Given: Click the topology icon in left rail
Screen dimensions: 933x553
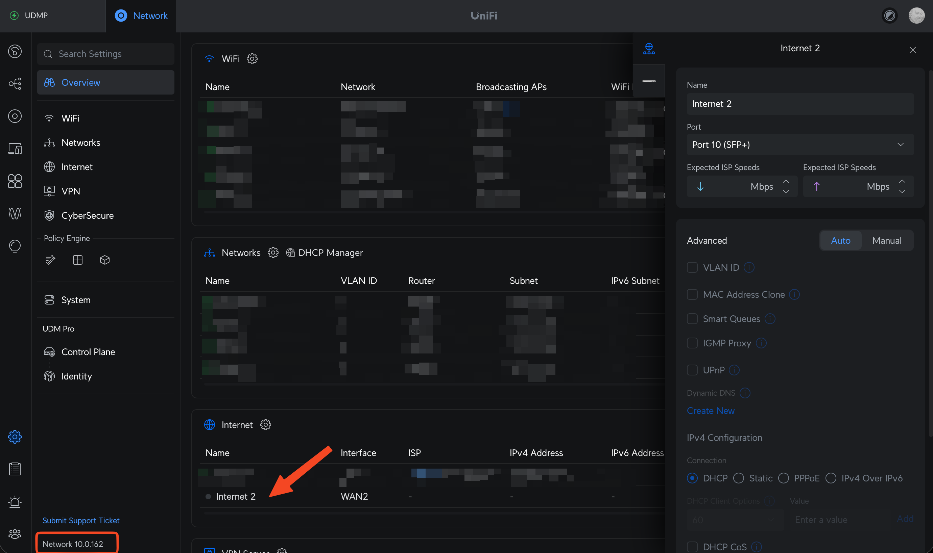Looking at the screenshot, I should tap(15, 83).
